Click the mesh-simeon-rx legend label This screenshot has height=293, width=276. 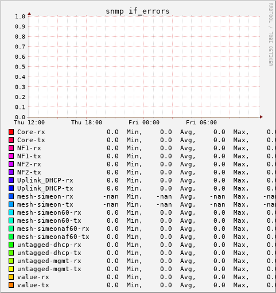[45, 196]
